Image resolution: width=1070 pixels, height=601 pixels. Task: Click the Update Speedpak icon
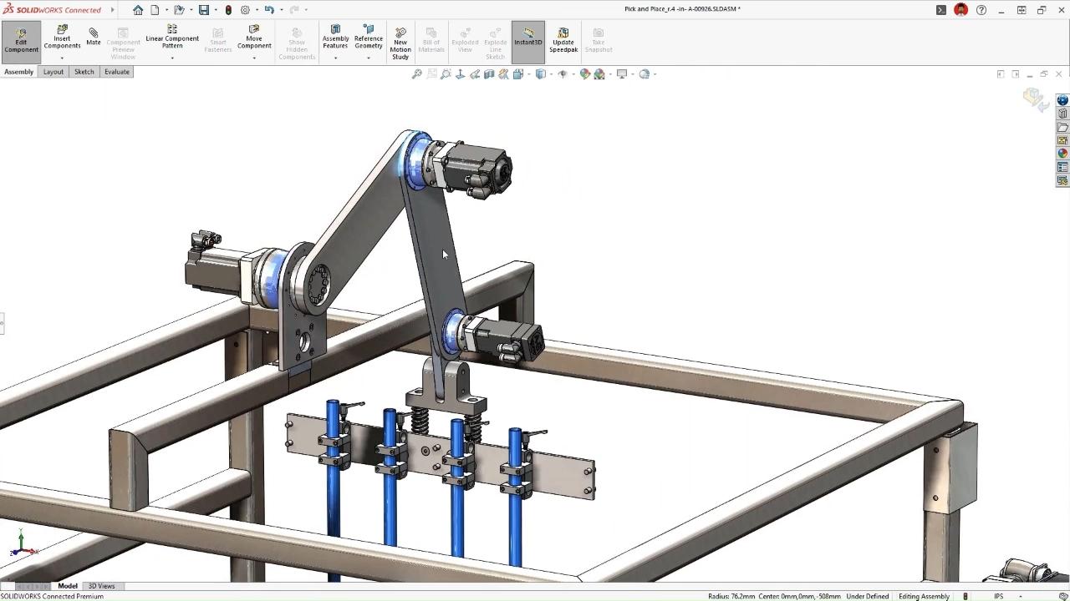[x=563, y=40]
